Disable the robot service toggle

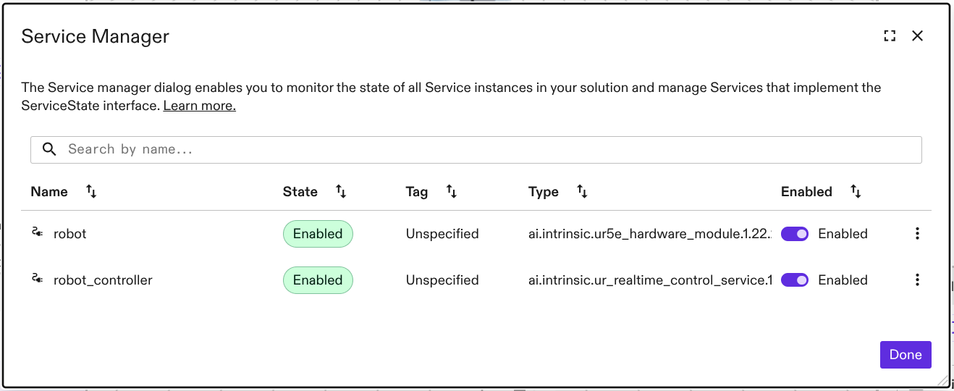[x=795, y=234]
